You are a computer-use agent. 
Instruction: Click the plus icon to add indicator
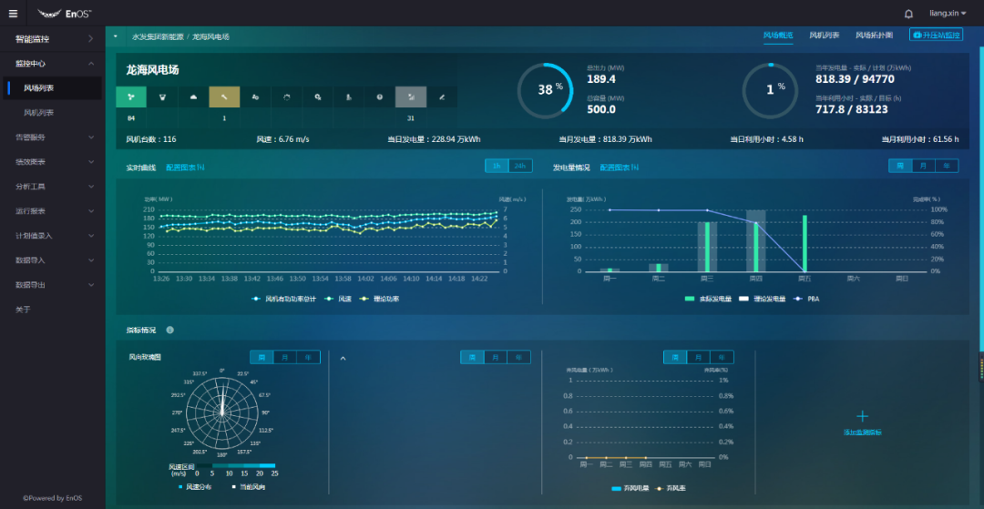point(862,416)
